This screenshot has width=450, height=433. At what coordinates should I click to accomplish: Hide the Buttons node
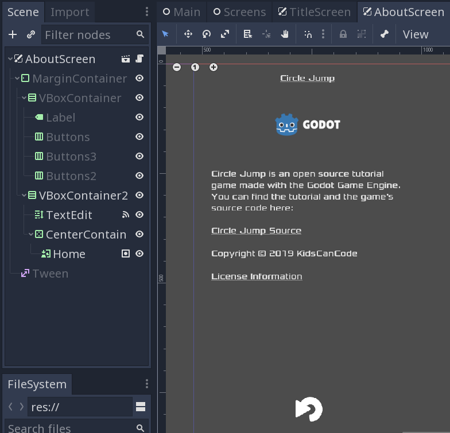(139, 136)
